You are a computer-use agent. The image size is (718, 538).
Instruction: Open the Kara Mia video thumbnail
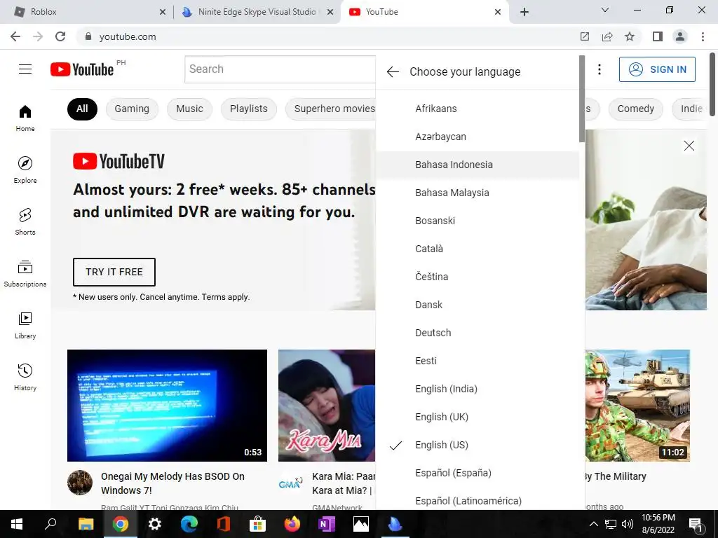(327, 406)
